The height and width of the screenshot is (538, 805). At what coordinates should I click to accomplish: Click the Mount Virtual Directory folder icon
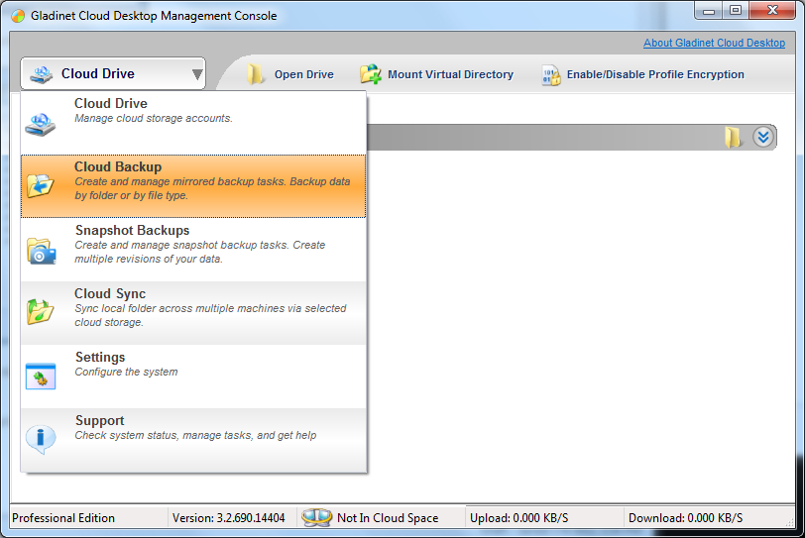[371, 74]
